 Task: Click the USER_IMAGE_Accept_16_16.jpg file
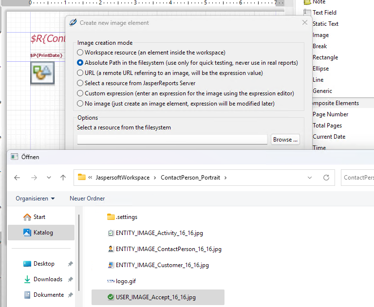[x=155, y=297]
